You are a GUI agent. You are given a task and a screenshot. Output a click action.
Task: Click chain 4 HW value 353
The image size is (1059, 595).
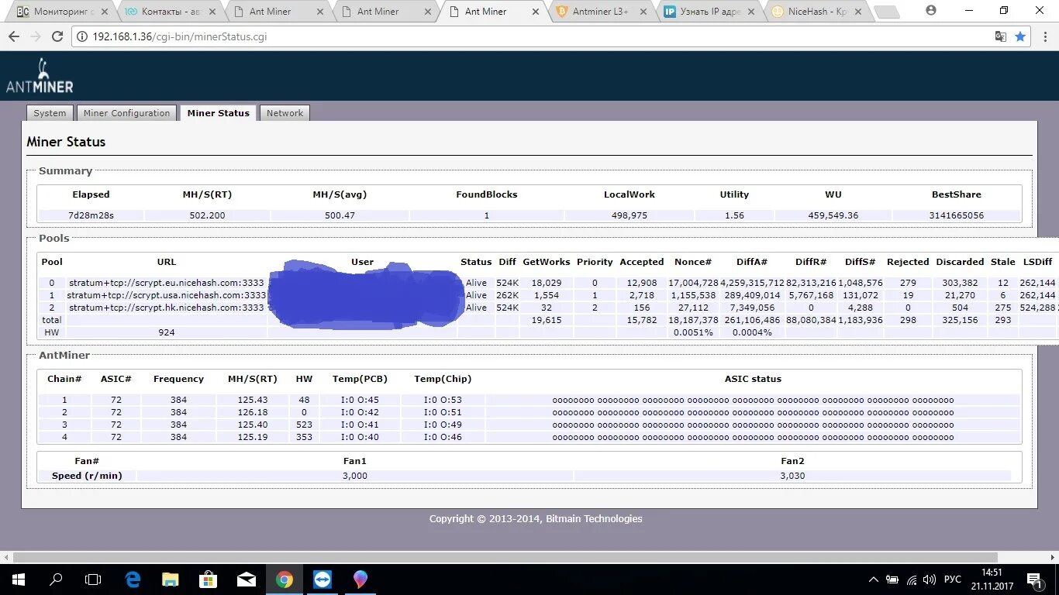click(x=304, y=437)
